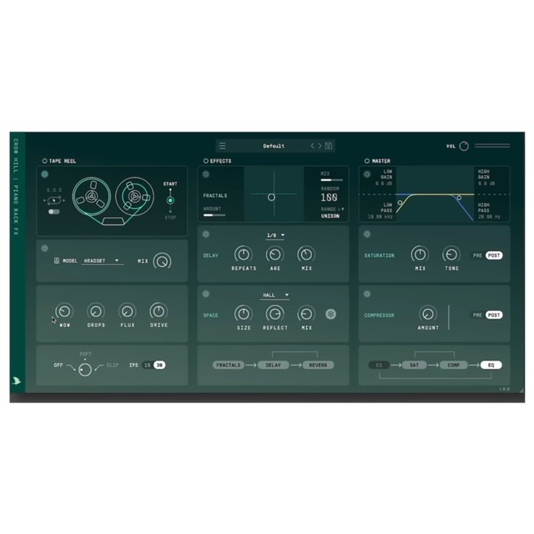Set saturation to POST
The height and width of the screenshot is (534, 534).
pos(494,255)
